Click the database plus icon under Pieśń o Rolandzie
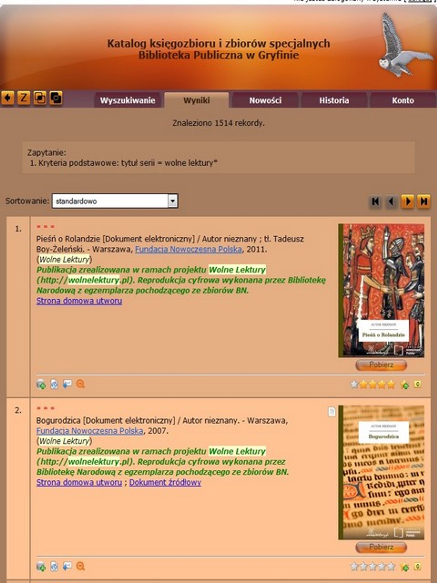The image size is (437, 583). pyautogui.click(x=41, y=384)
